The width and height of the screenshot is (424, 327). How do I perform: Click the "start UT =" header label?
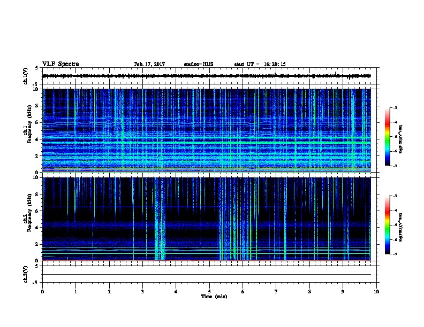pos(247,64)
